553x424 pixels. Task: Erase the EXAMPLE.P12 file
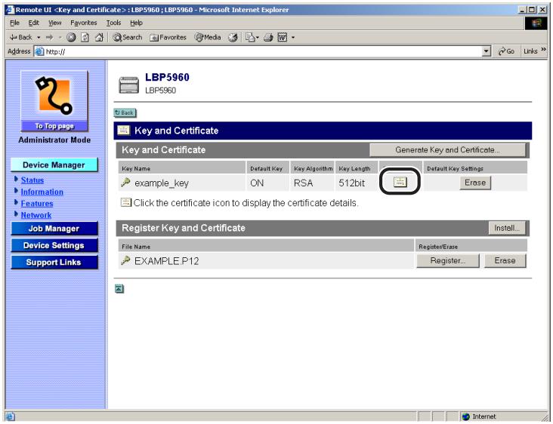coord(505,260)
